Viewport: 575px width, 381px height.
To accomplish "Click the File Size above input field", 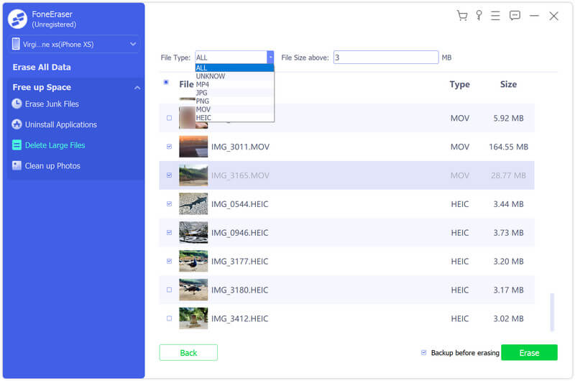I will 385,58.
